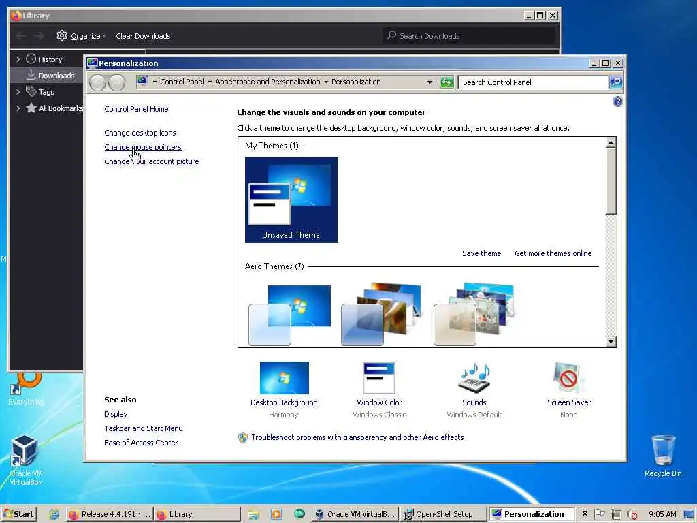
Task: Open the address bar history dropdown arrow
Action: pos(429,82)
